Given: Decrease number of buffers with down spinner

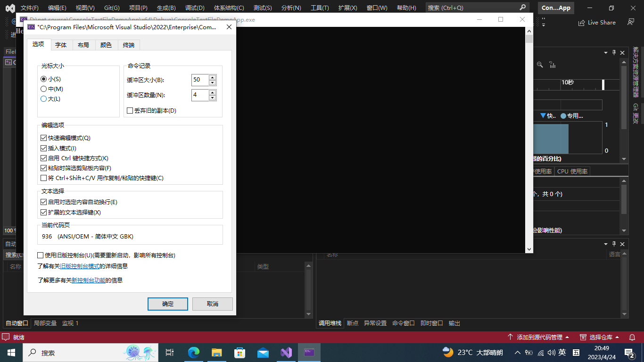Looking at the screenshot, I should tap(213, 98).
